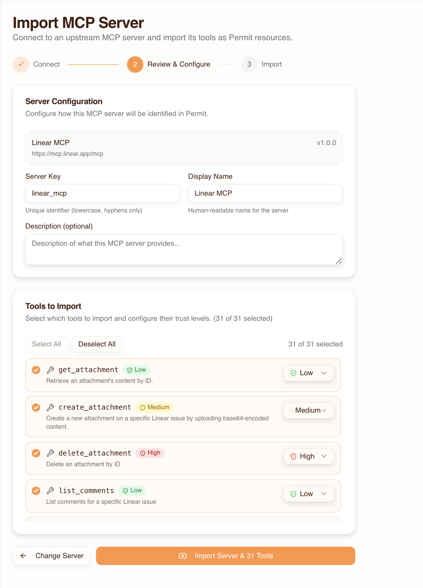423x588 pixels.
Task: Uncheck the delete_attachment tool
Action: (x=36, y=453)
